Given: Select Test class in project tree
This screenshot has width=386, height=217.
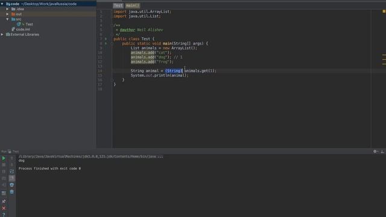Looking at the screenshot, I should 29,24.
